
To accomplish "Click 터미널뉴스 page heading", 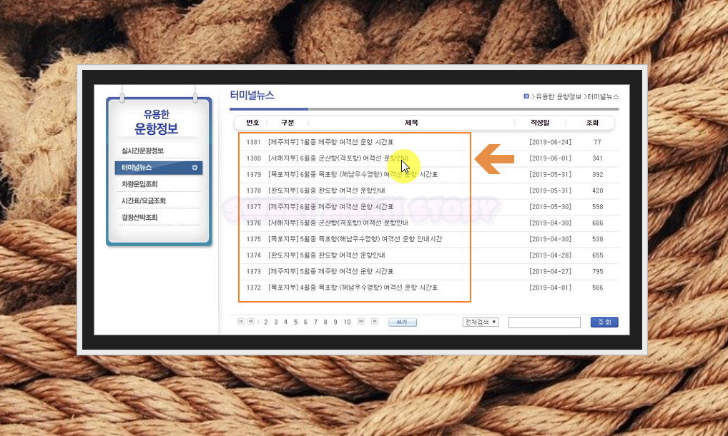I will pyautogui.click(x=252, y=96).
